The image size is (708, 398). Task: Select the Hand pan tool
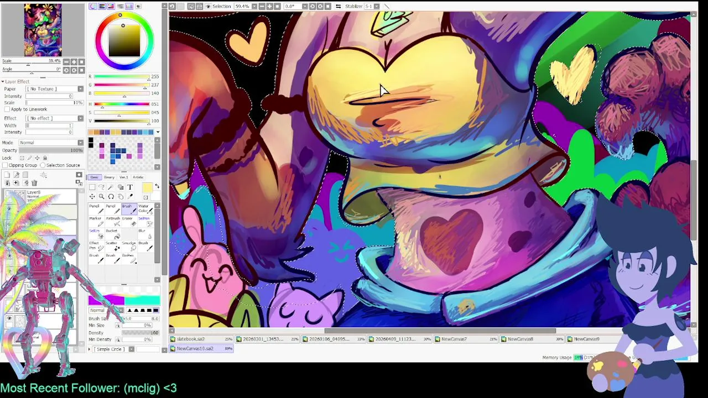point(121,196)
